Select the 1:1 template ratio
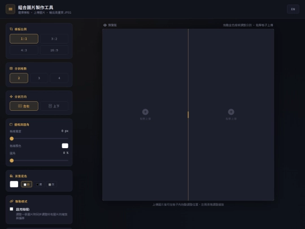This screenshot has width=305, height=229. pos(24,39)
